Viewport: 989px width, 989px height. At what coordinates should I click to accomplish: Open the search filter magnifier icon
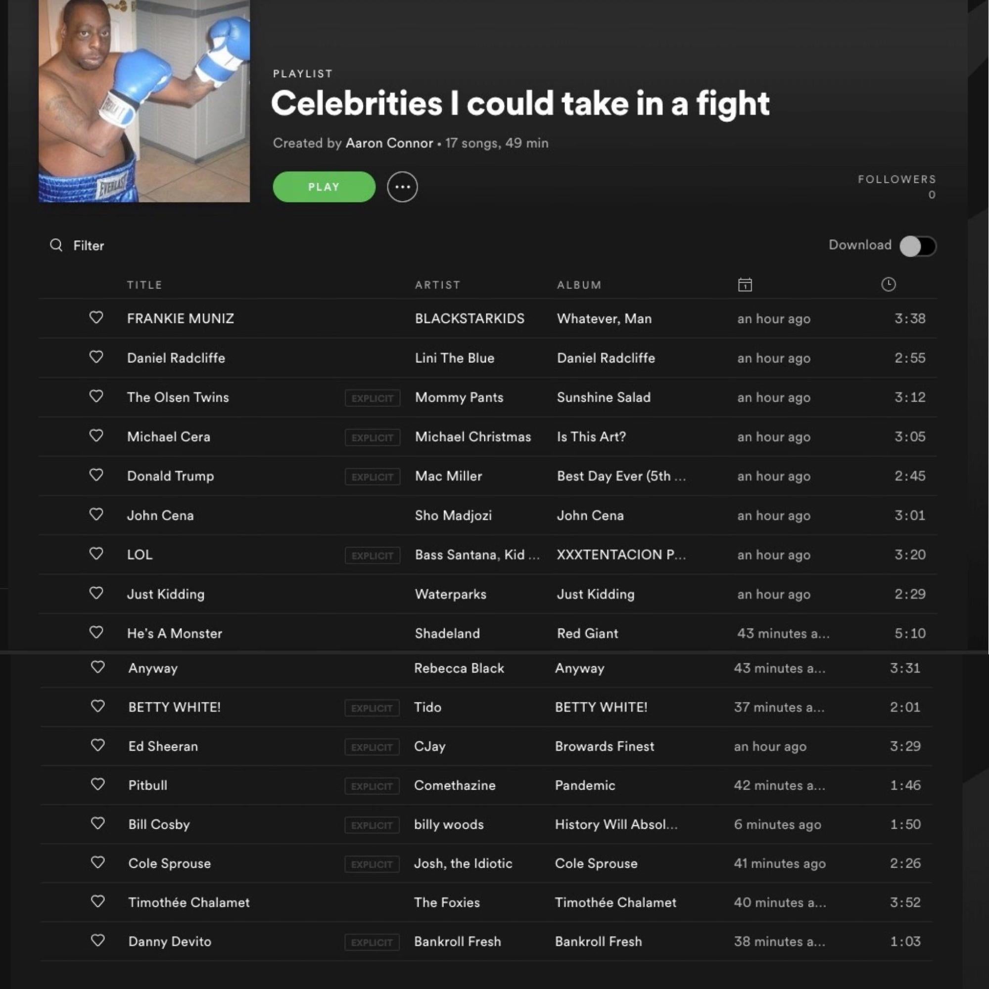click(56, 245)
